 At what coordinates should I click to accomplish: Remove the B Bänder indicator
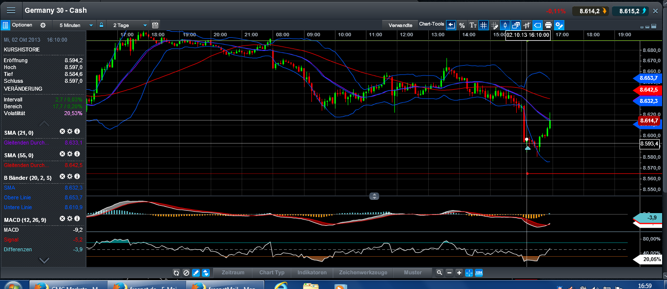click(x=62, y=177)
